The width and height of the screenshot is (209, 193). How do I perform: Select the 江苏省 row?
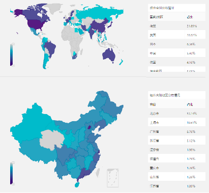click(x=176, y=186)
